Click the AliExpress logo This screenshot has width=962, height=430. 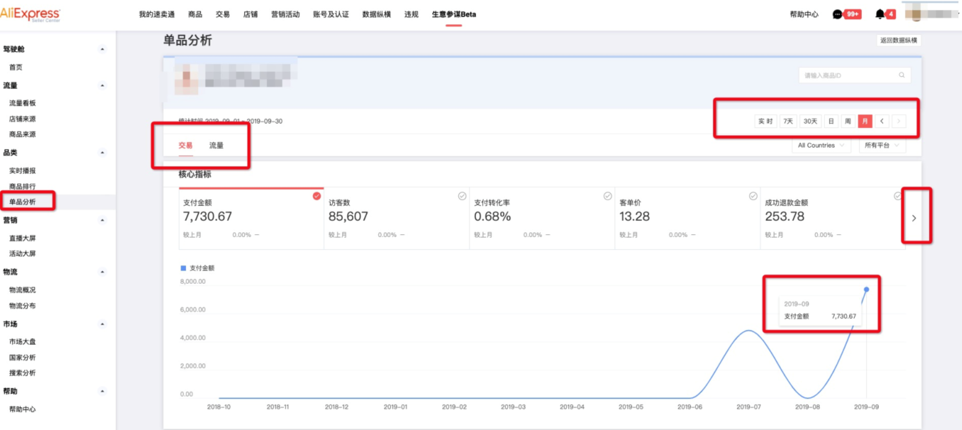click(30, 14)
